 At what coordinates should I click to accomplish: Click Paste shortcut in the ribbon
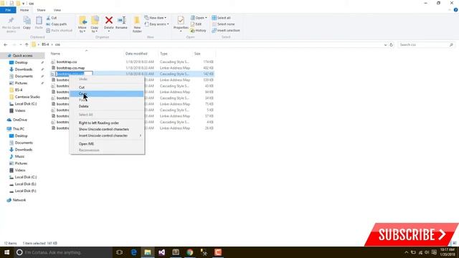pyautogui.click(x=59, y=30)
